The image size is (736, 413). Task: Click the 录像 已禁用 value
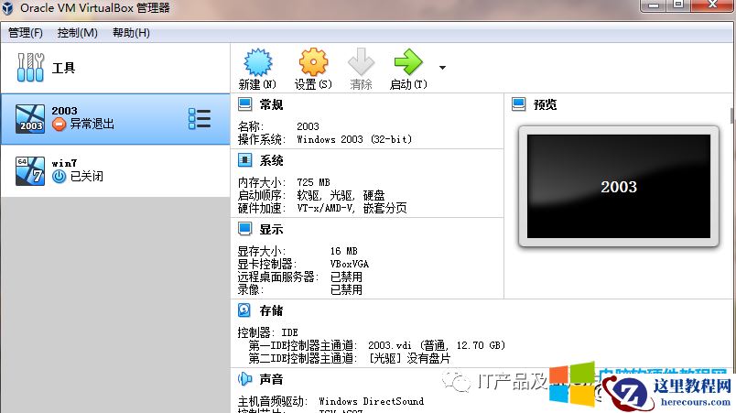point(346,289)
